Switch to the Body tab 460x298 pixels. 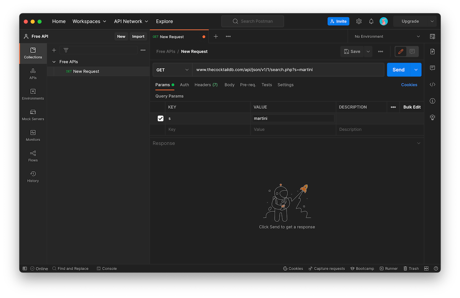click(x=230, y=85)
